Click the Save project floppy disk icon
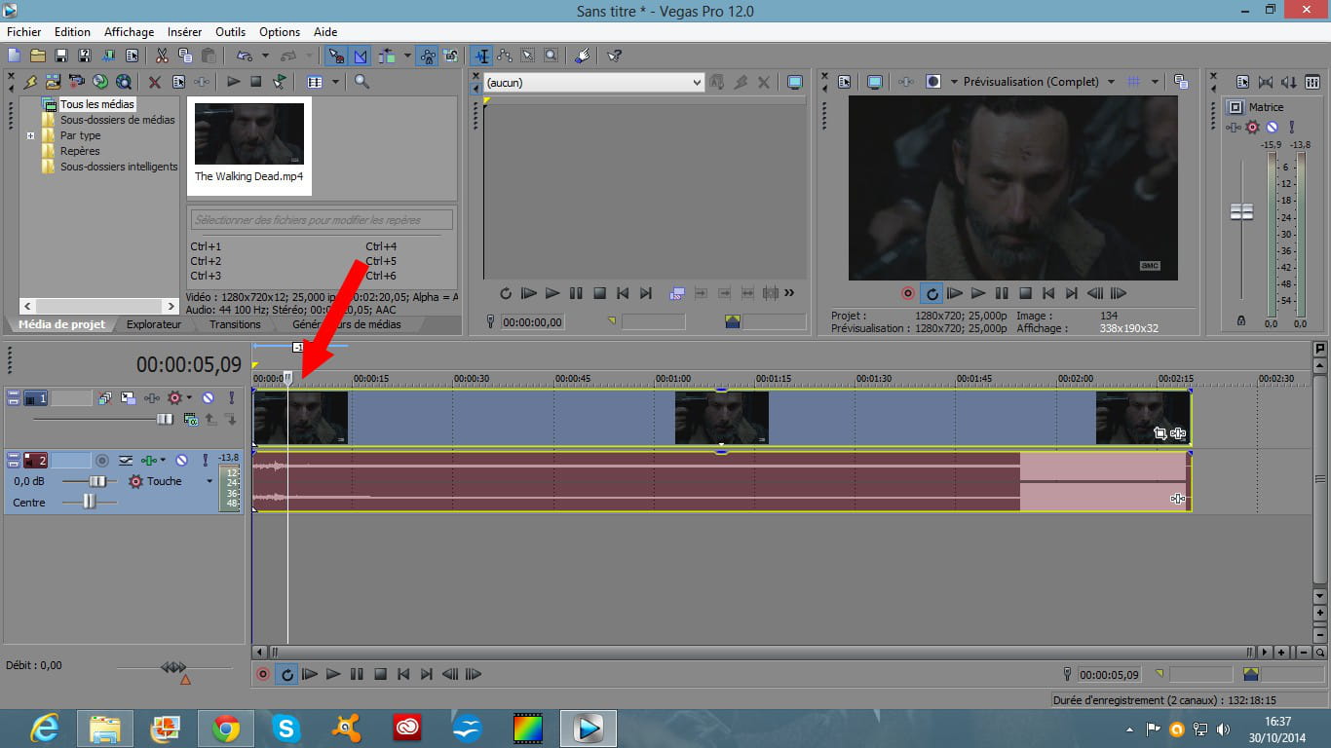Screen dimensions: 1331x748 tap(60, 56)
